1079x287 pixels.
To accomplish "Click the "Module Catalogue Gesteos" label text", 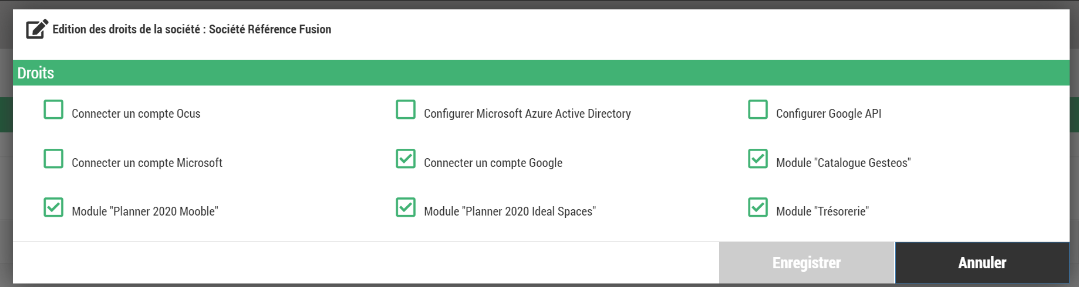I will tap(843, 163).
